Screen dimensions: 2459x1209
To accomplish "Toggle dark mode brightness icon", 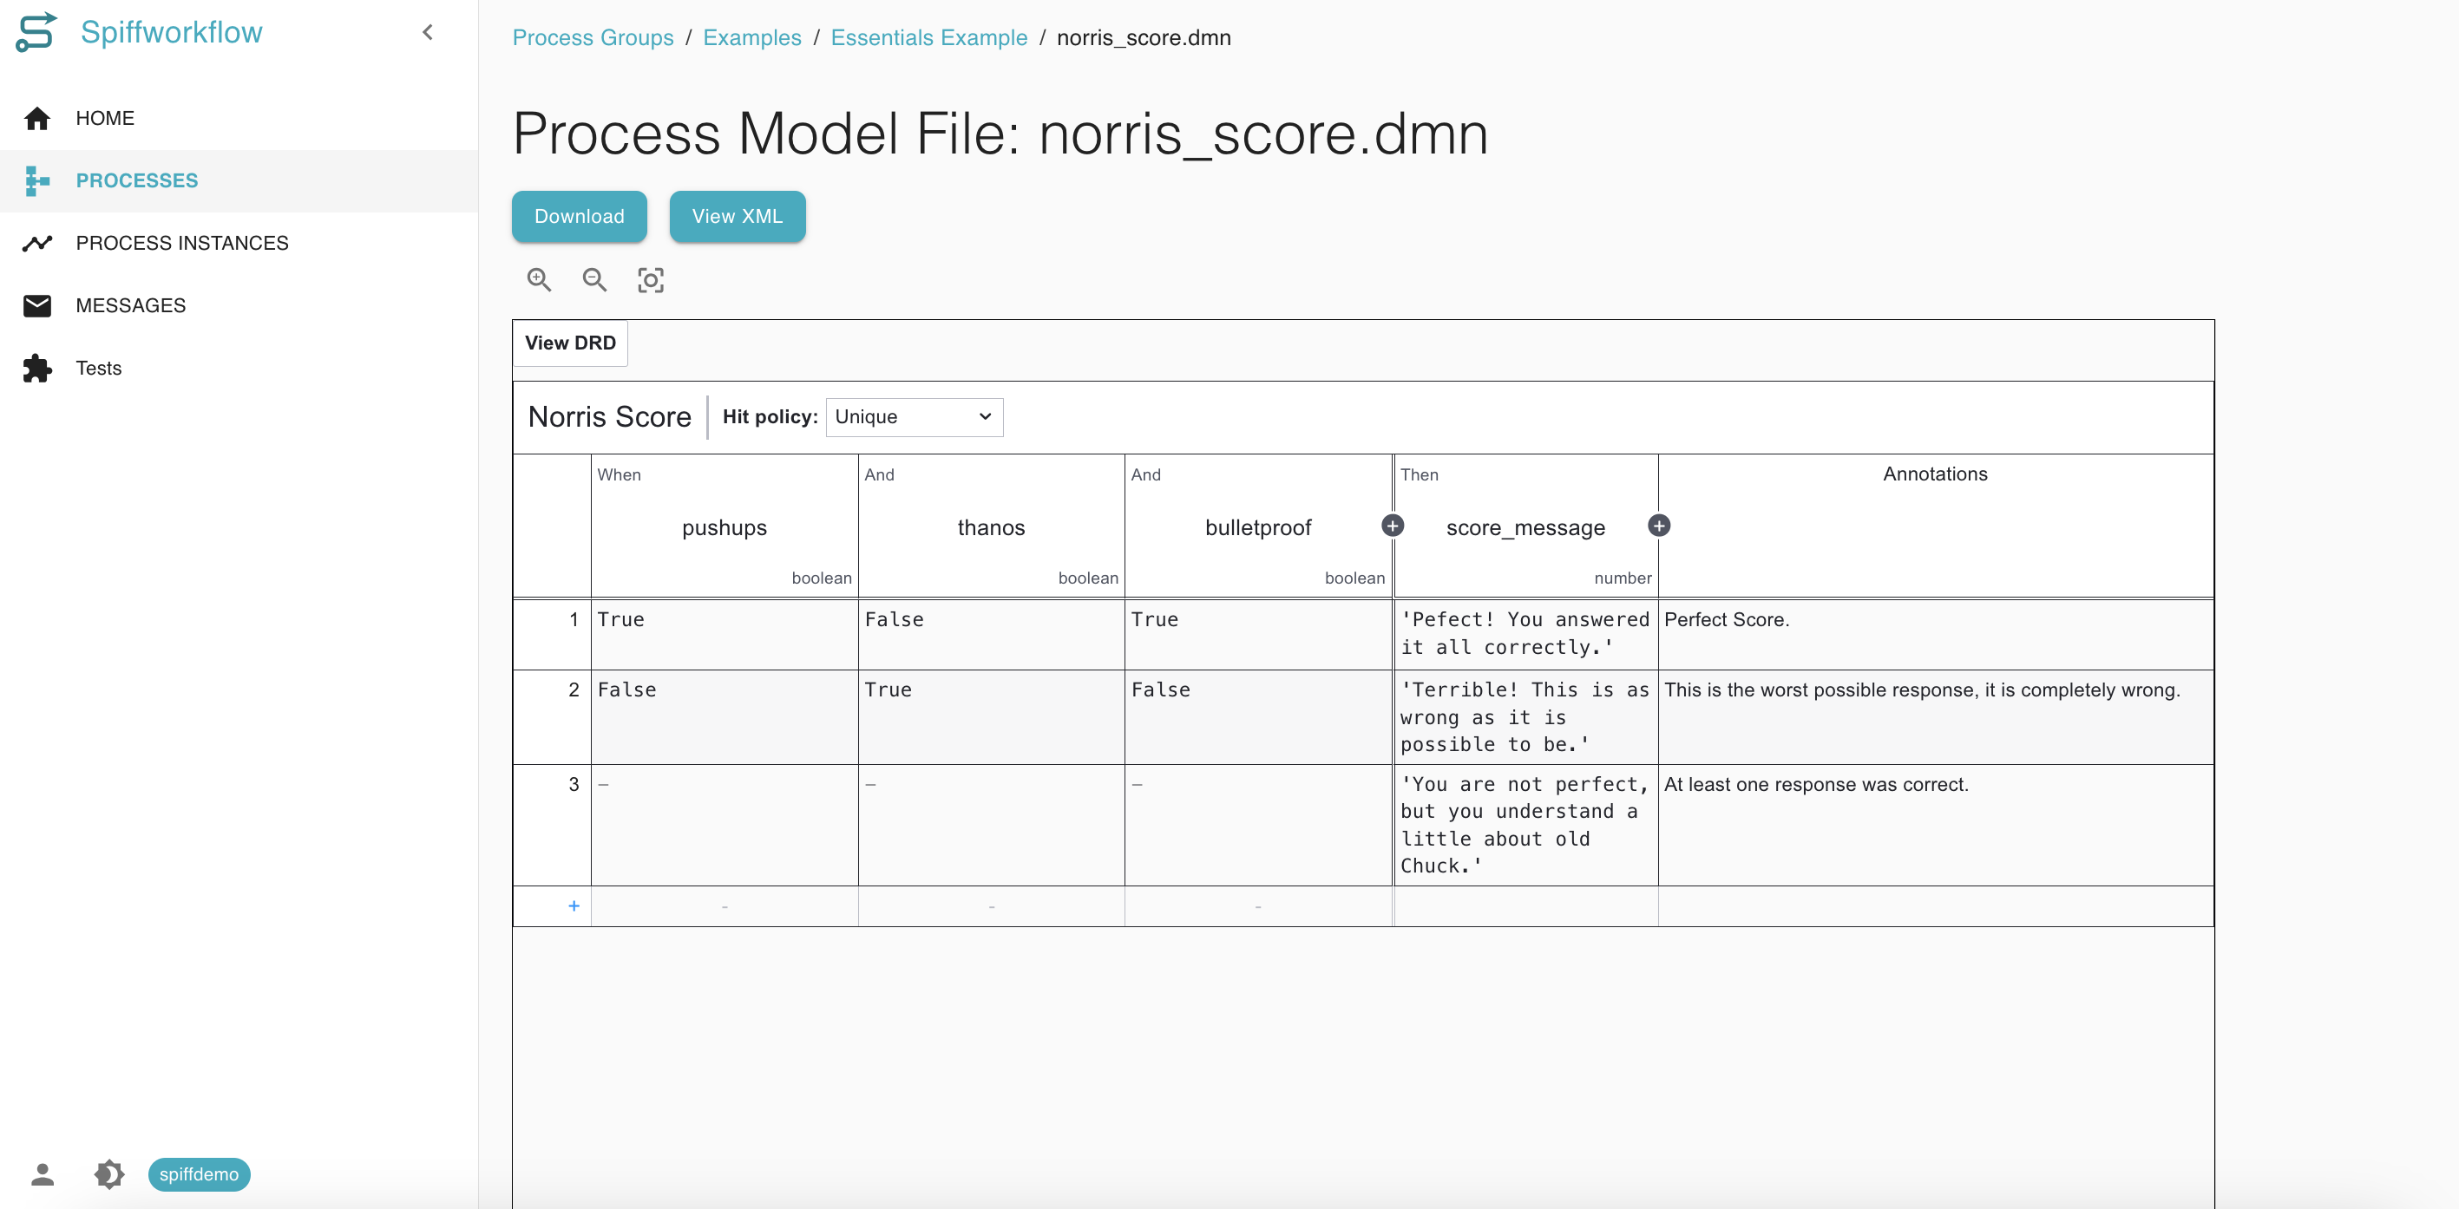I will (x=108, y=1173).
